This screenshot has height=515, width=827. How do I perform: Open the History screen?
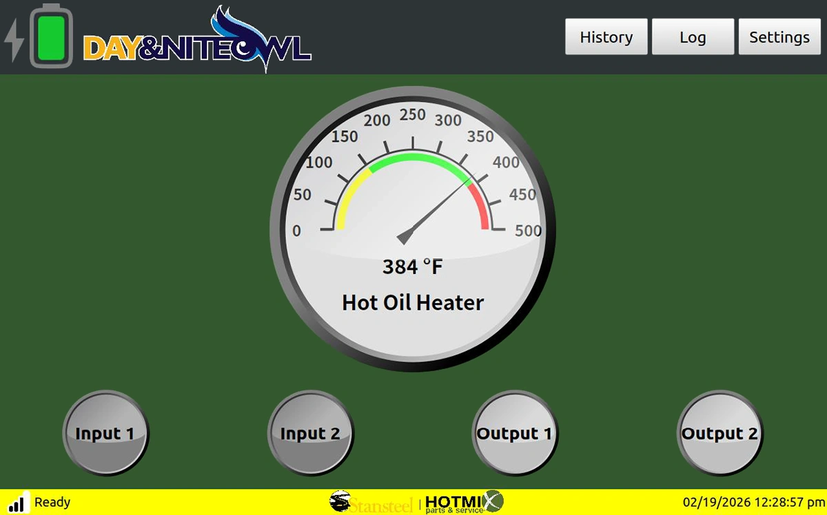tap(606, 36)
